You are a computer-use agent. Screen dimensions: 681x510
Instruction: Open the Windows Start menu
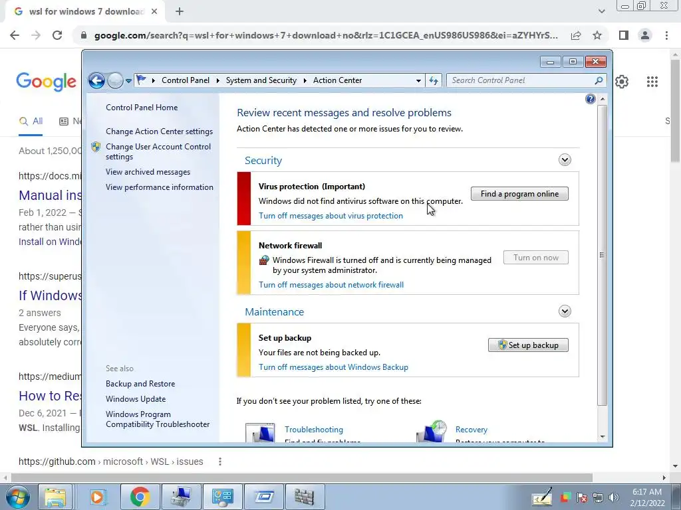[x=17, y=497]
